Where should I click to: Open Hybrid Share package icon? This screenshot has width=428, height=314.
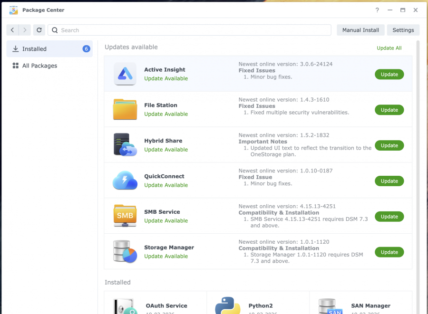[125, 145]
